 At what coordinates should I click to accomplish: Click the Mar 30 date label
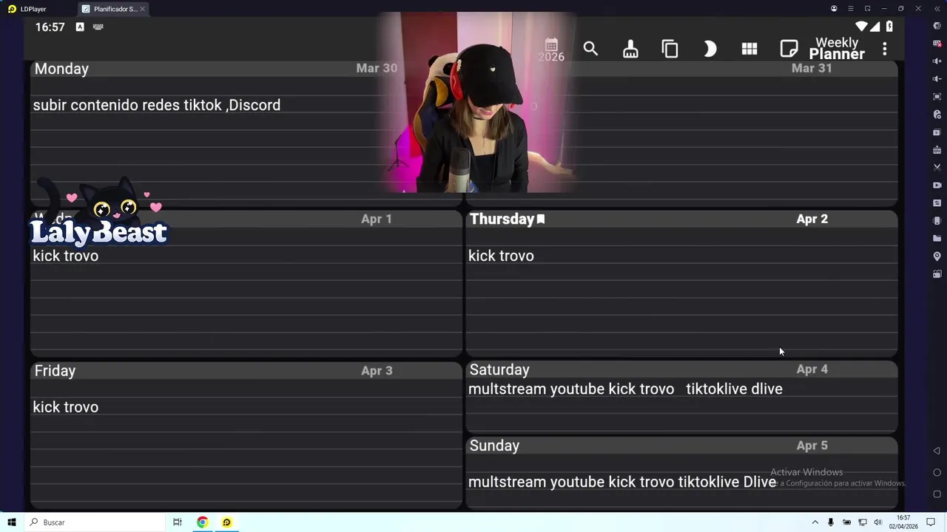[377, 68]
